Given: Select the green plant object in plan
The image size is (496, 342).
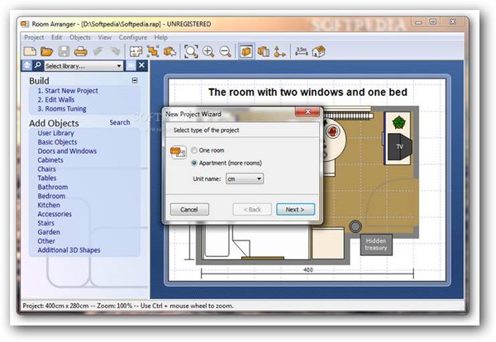Looking at the screenshot, I should (399, 122).
